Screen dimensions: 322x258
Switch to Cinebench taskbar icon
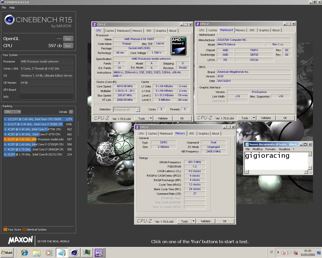click(x=74, y=253)
